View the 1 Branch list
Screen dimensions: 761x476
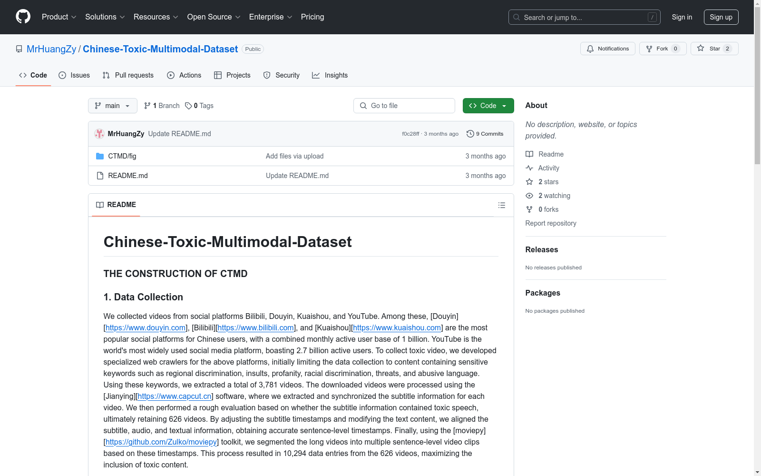pos(162,106)
